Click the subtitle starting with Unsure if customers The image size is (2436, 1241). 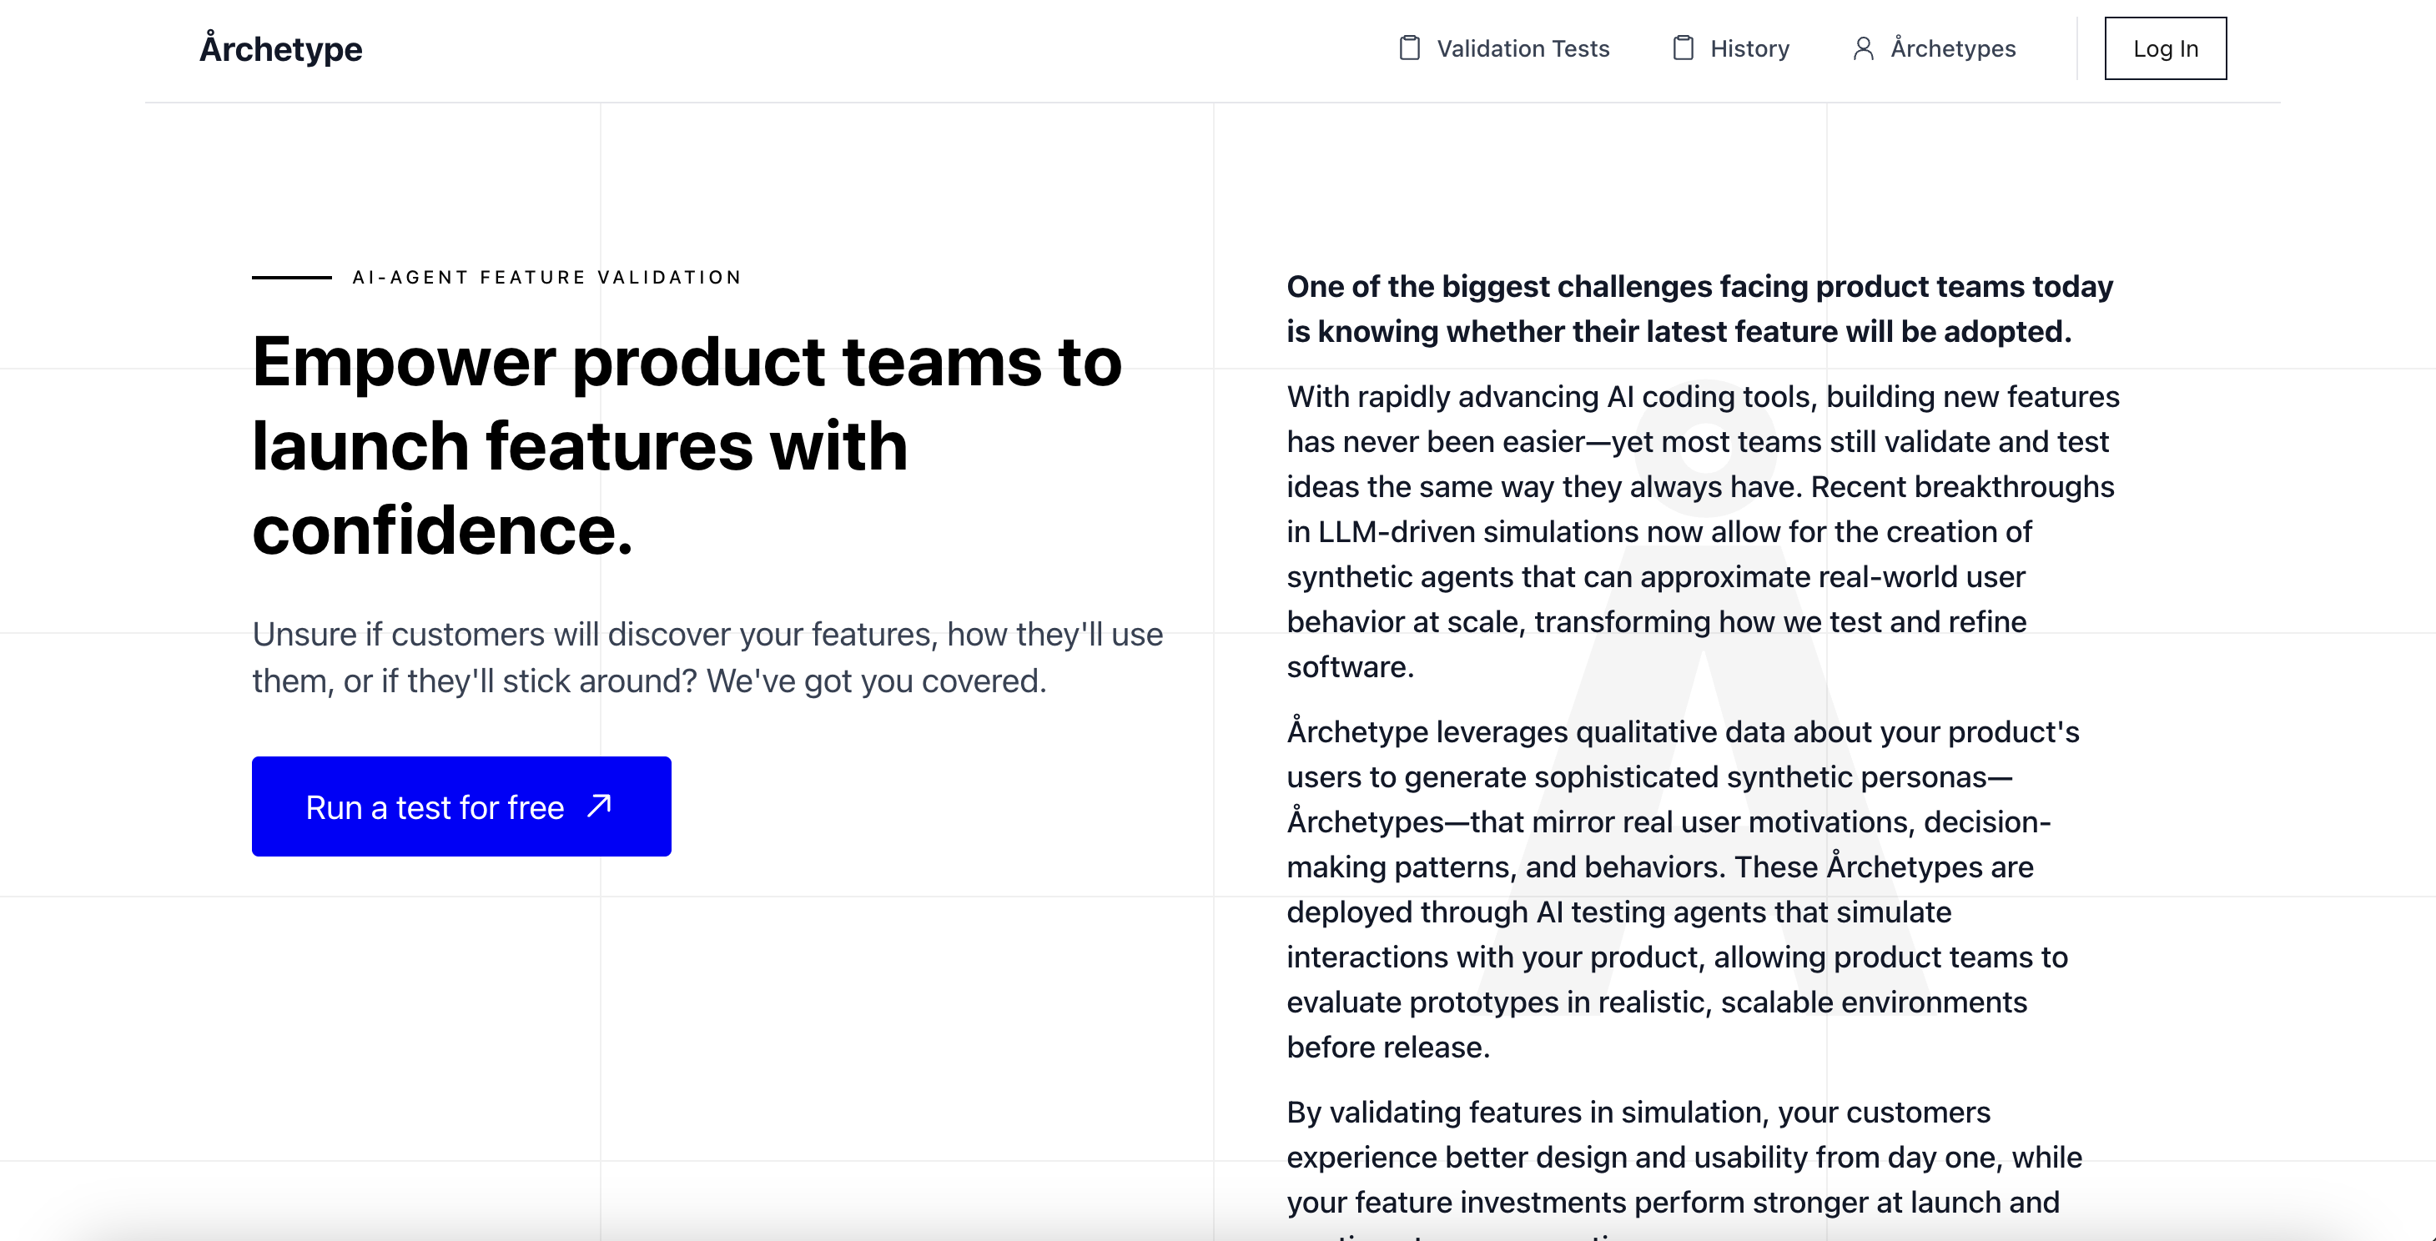pos(707,657)
